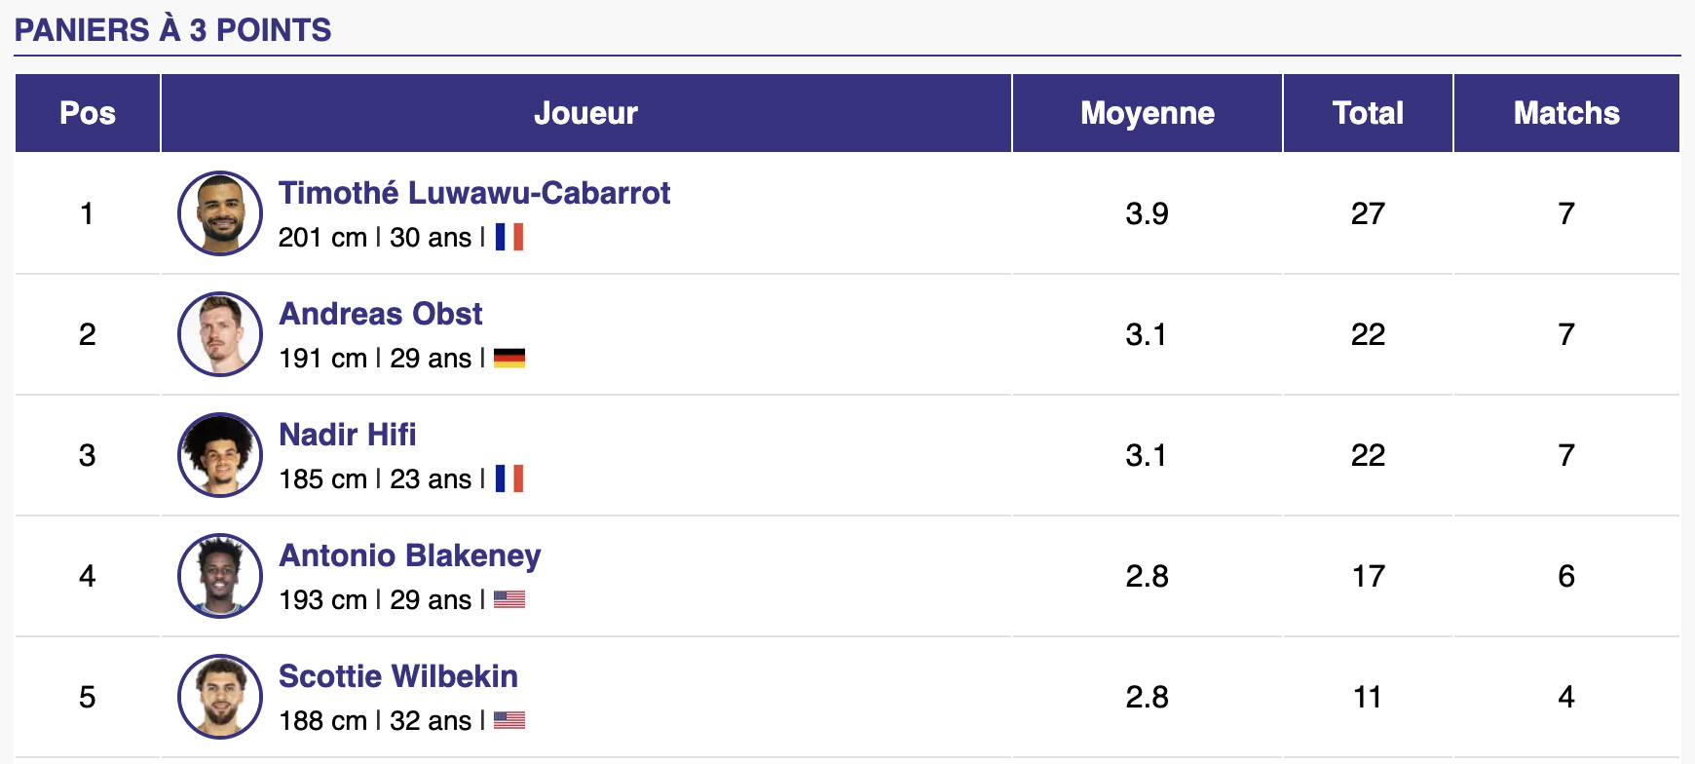The image size is (1695, 764).
Task: Click the German flag icon for Obst
Action: click(x=508, y=359)
